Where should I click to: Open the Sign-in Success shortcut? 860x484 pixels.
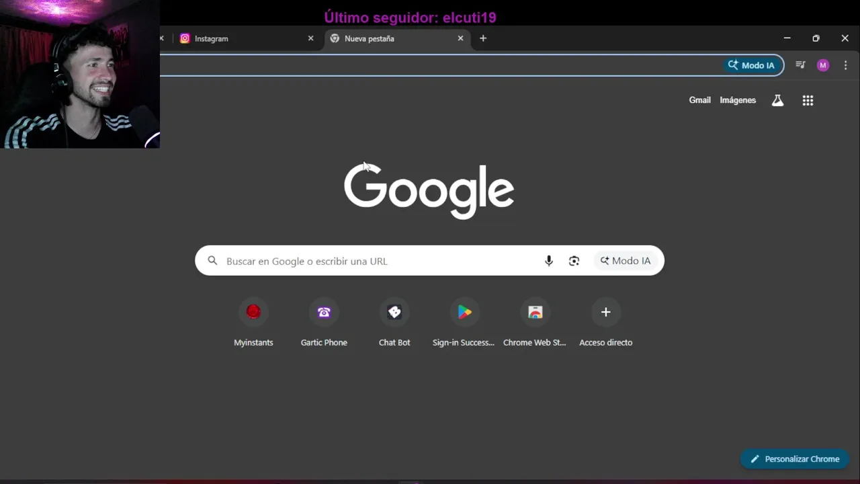(x=464, y=323)
